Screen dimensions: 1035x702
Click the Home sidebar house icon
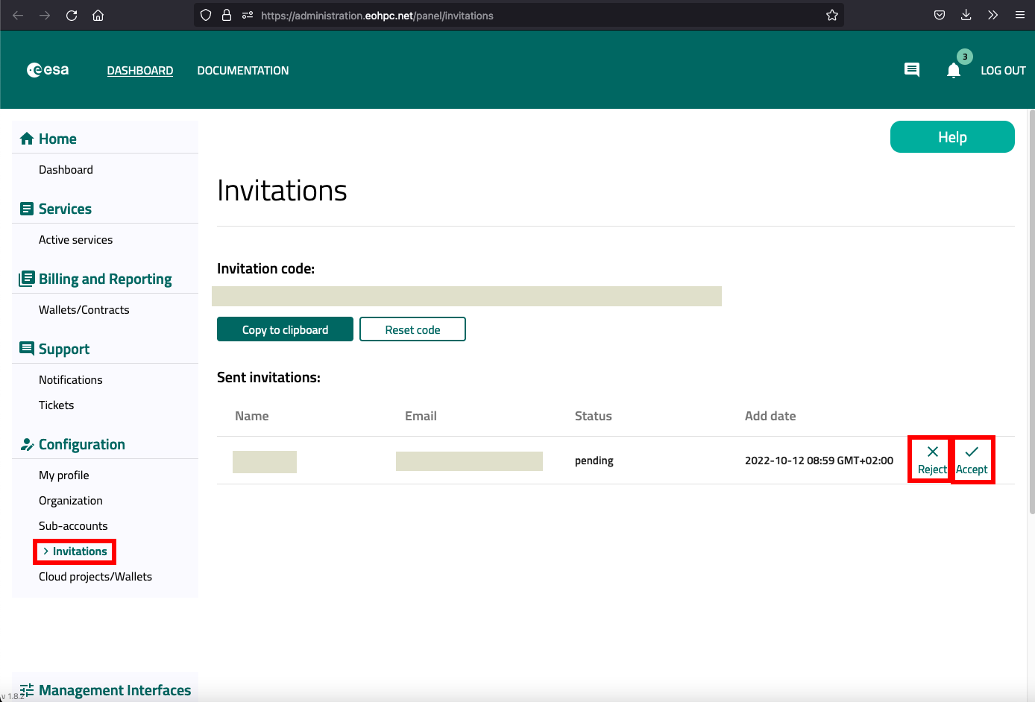(x=27, y=139)
